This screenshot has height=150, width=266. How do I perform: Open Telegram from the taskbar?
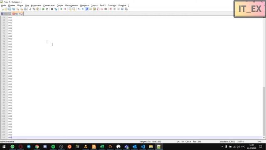click(x=29, y=147)
